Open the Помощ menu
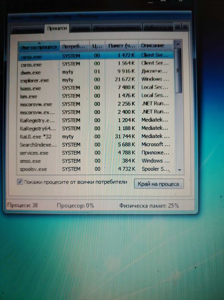The height and width of the screenshot is (300, 224). point(88,16)
